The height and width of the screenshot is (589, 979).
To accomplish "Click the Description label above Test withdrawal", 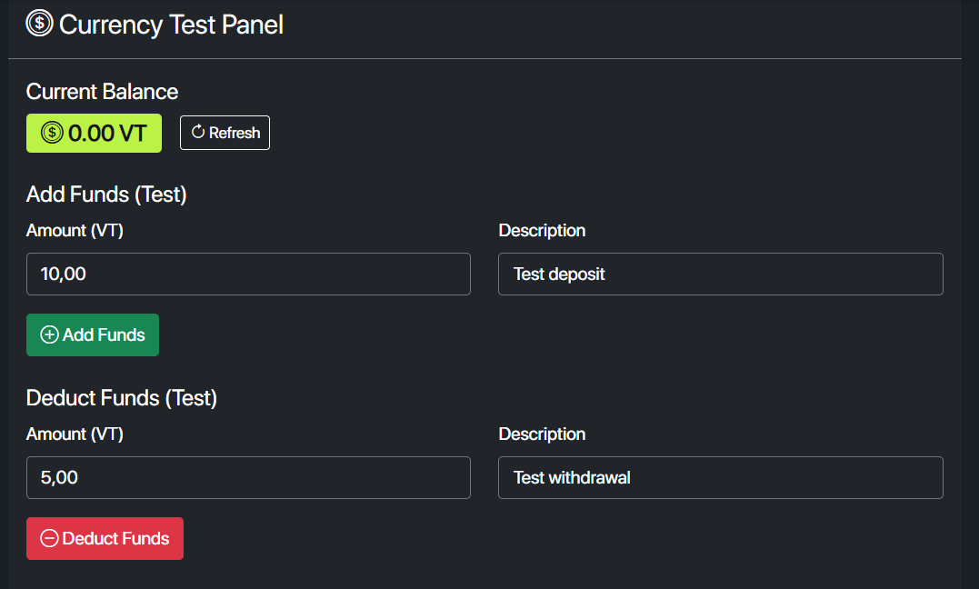I will pyautogui.click(x=542, y=434).
